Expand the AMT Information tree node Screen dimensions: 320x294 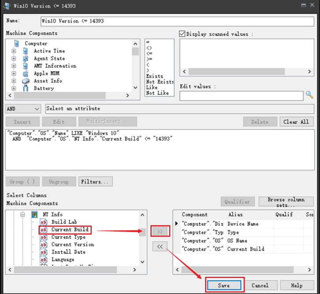pos(14,66)
